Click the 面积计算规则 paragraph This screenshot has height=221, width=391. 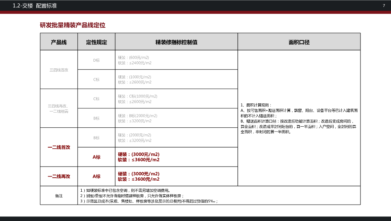(299, 114)
